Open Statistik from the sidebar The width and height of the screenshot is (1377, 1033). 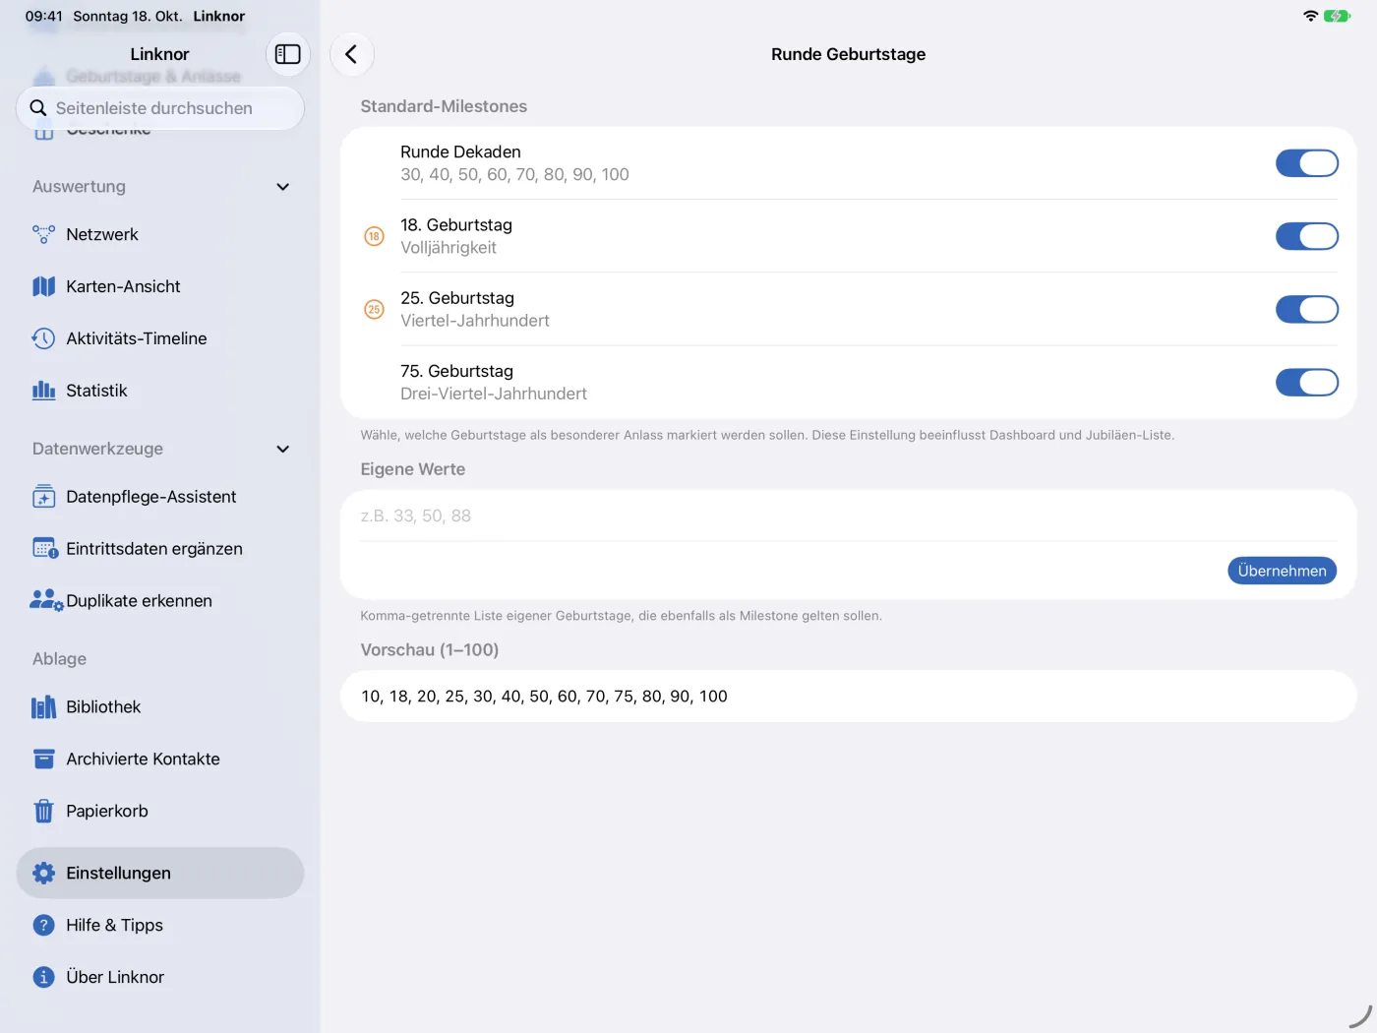pyautogui.click(x=160, y=391)
